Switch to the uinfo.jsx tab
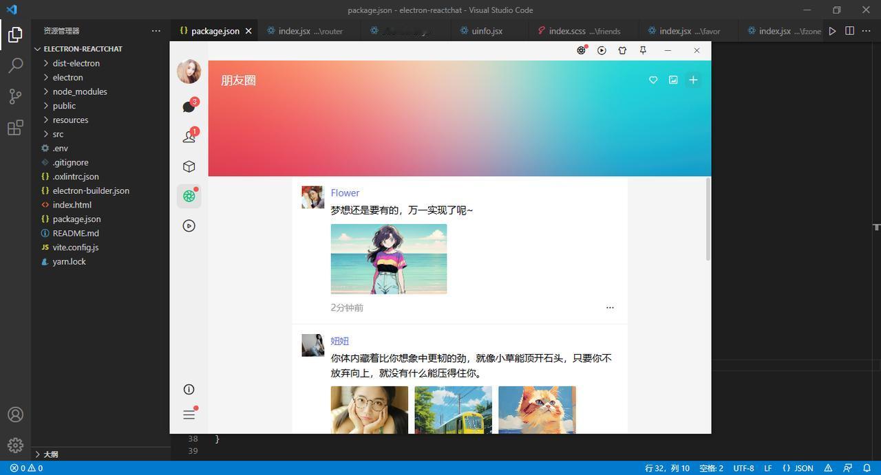881x475 pixels. click(x=487, y=31)
